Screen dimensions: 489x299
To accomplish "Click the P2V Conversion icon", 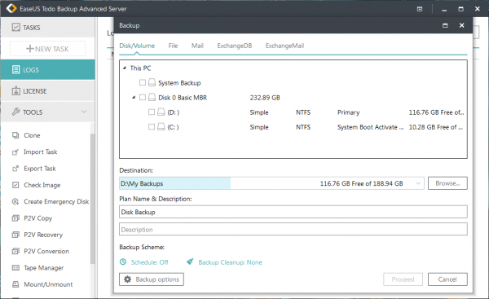I will tap(15, 251).
